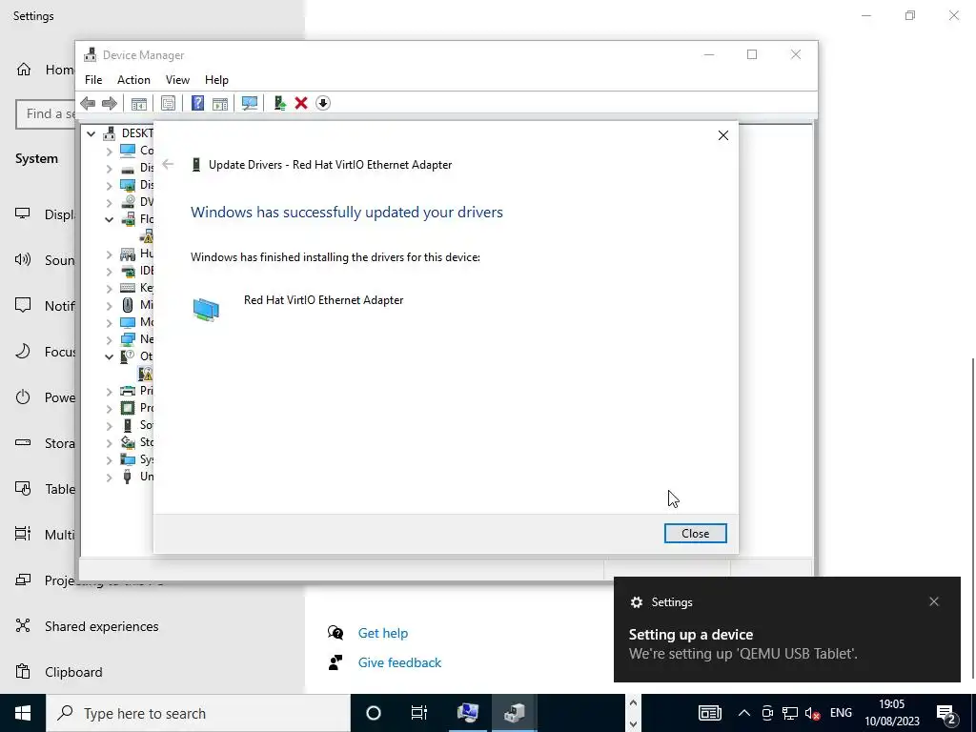Click the Power icon in Settings sidebar
Viewport: 976px width, 732px height.
point(23,397)
